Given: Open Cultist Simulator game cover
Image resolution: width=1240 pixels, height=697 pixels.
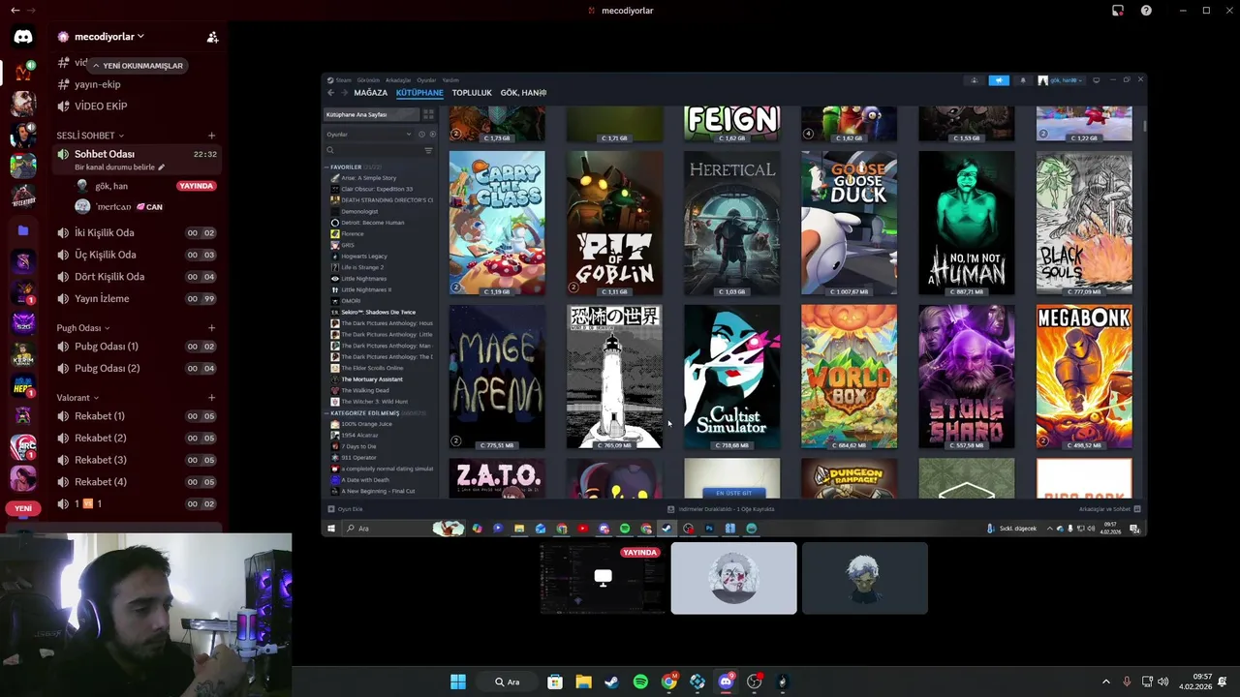Looking at the screenshot, I should 732,377.
